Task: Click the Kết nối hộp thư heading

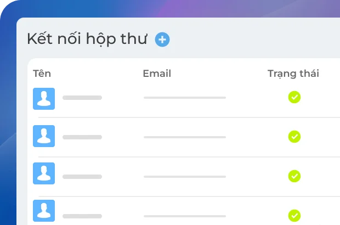Action: tap(87, 39)
